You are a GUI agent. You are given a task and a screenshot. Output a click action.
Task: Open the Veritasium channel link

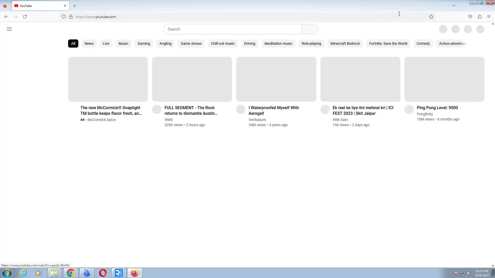point(257,120)
